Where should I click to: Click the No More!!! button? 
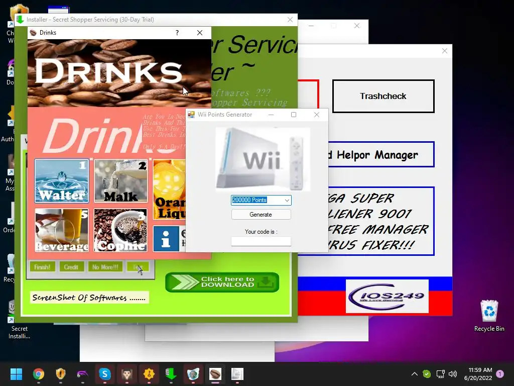105,267
